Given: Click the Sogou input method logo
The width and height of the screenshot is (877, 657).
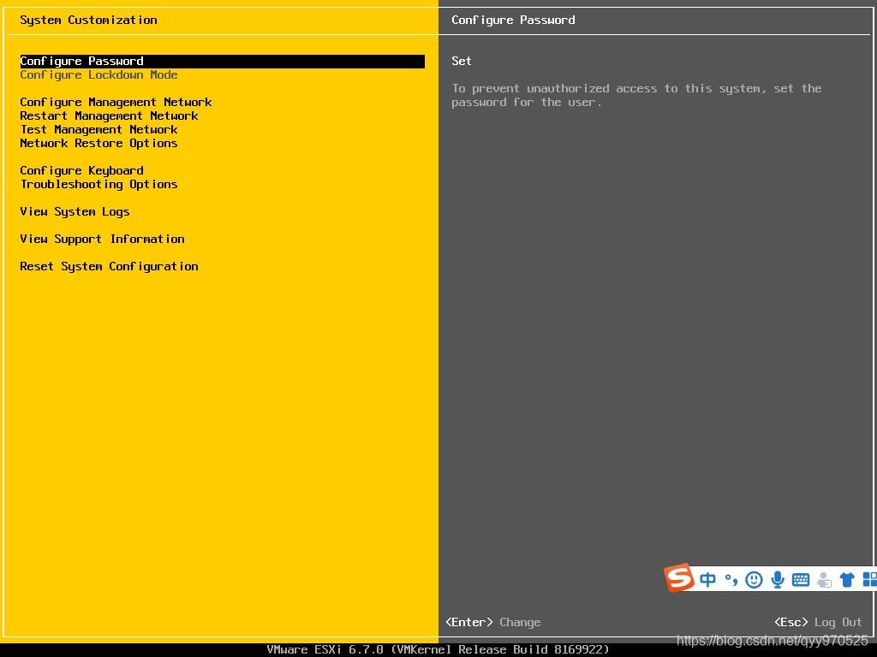Looking at the screenshot, I should click(679, 578).
